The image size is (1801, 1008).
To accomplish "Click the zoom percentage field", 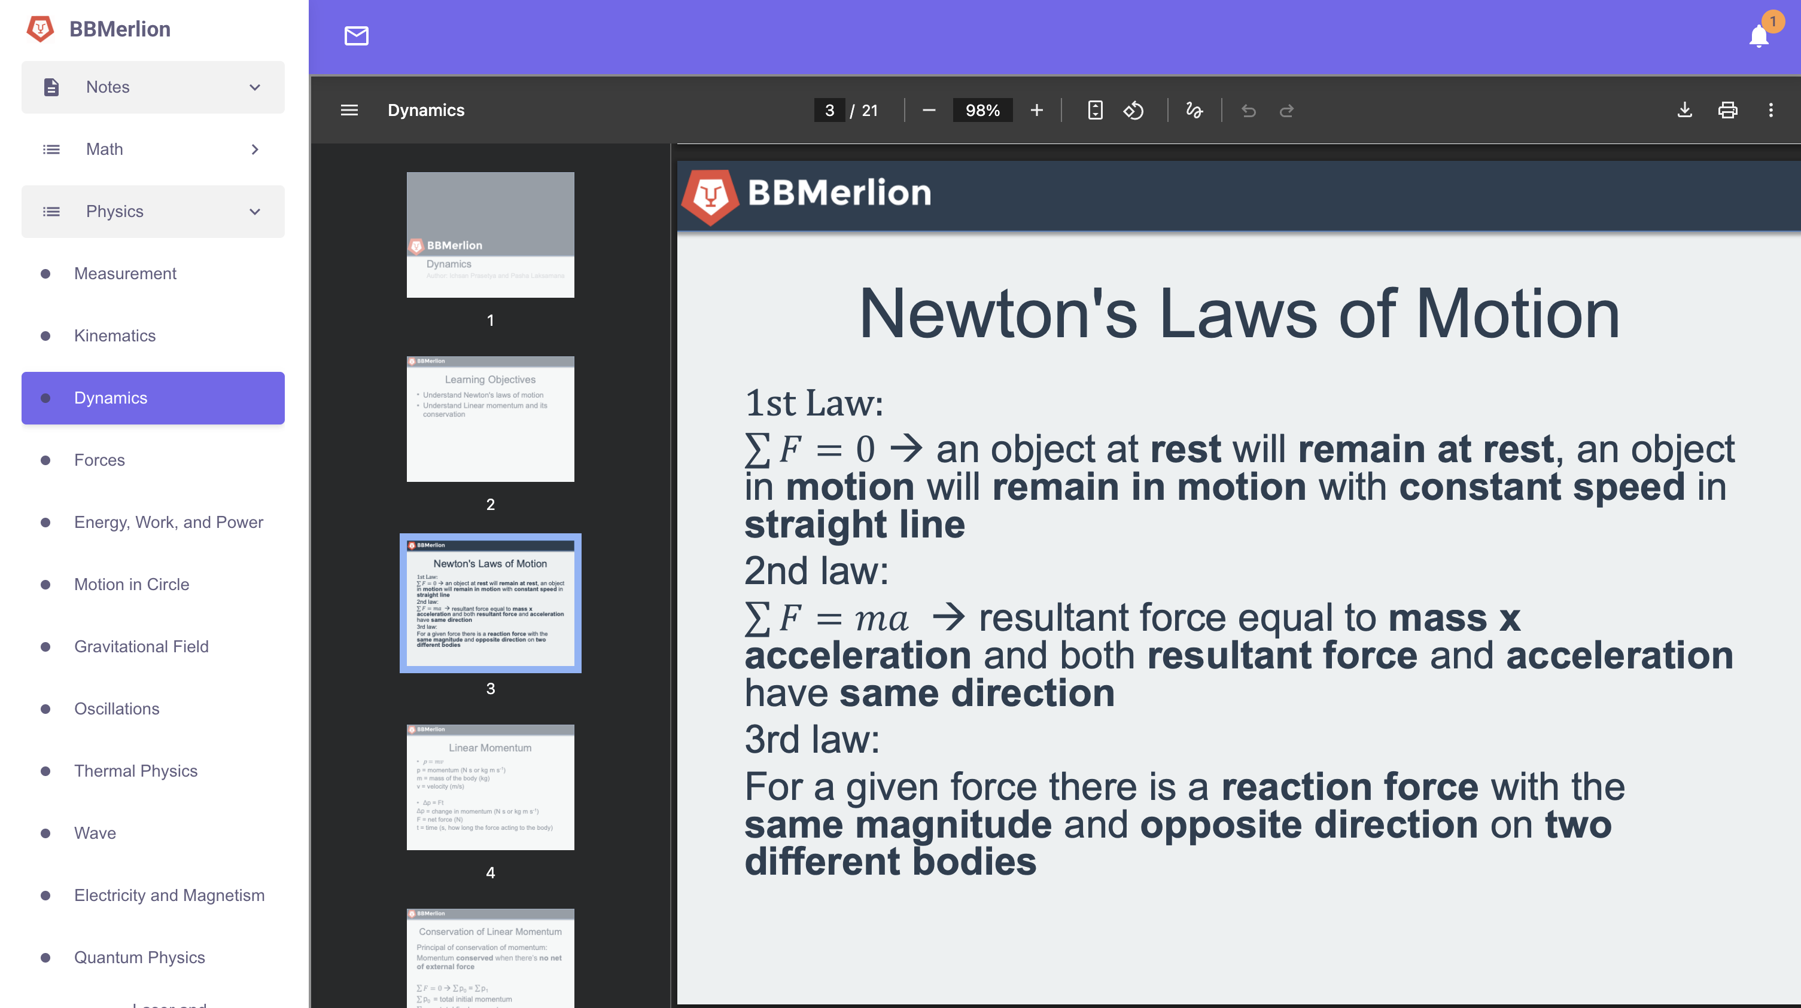I will pos(982,111).
